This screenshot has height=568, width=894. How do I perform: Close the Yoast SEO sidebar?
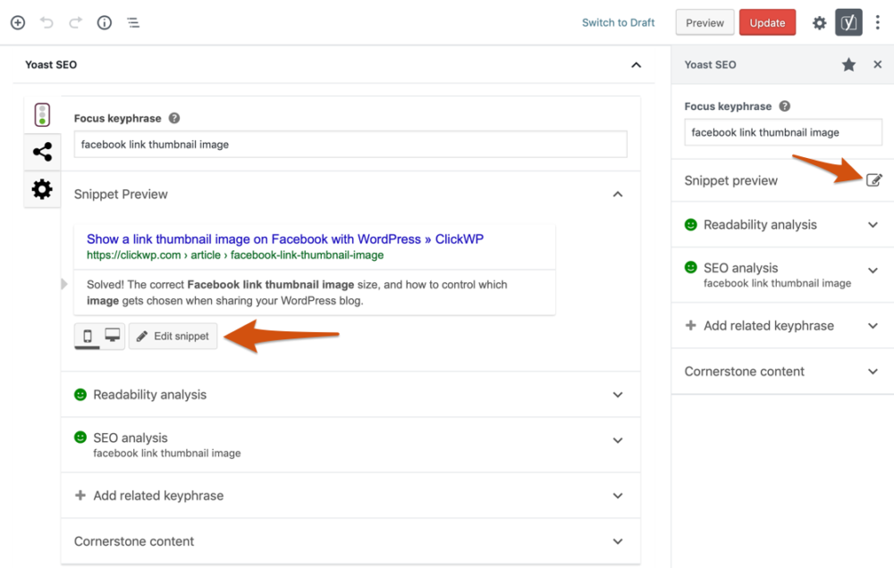pyautogui.click(x=878, y=64)
